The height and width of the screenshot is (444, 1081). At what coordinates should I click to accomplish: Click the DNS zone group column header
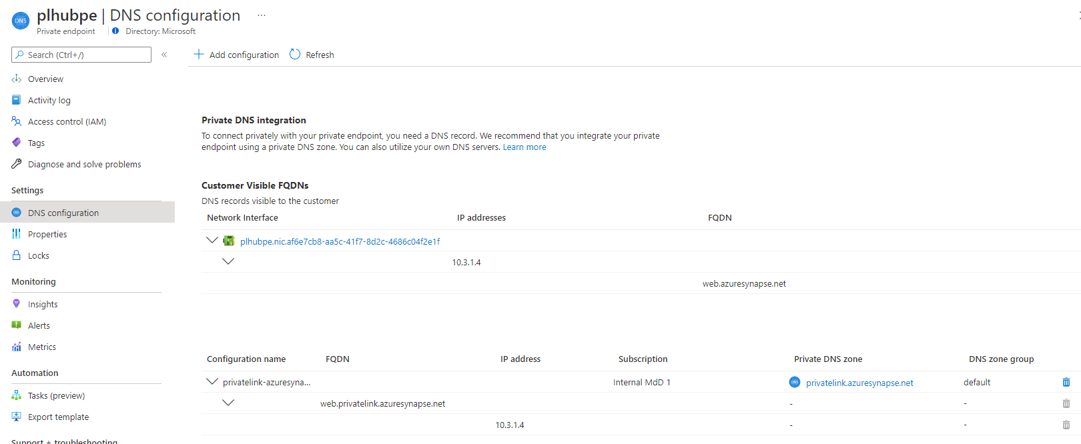pyautogui.click(x=1002, y=359)
